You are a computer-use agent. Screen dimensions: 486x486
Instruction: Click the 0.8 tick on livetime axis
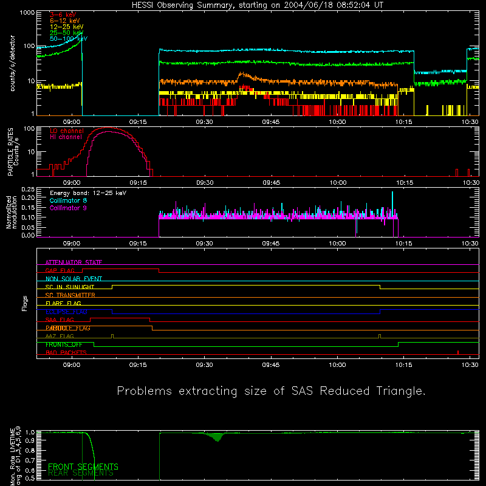click(x=30, y=450)
